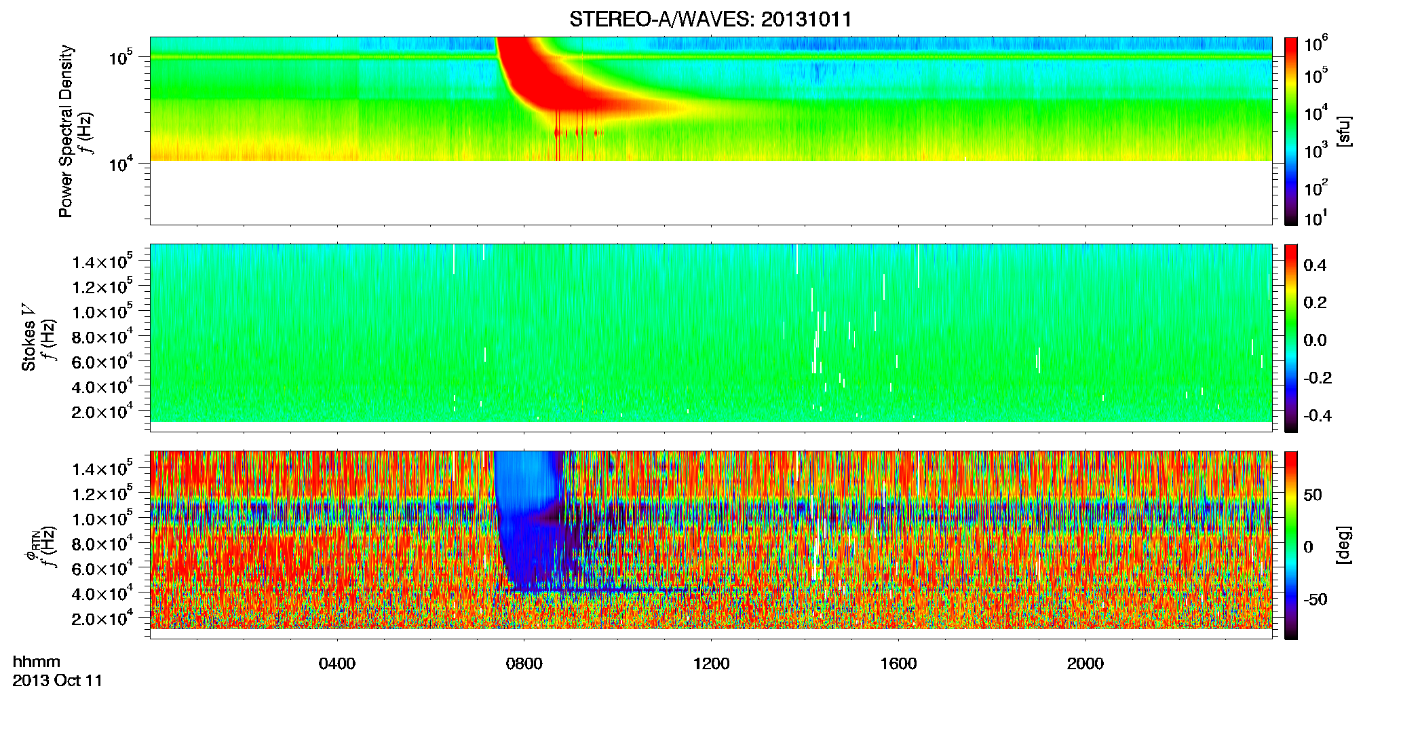The width and height of the screenshot is (1422, 733).
Task: Click the 2013 Oct 11 date label
Action: [x=58, y=680]
